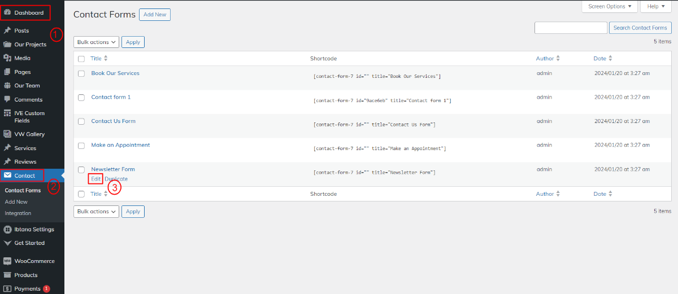This screenshot has height=294, width=678.
Task: Select Add New under Contact menu
Action: (x=16, y=201)
